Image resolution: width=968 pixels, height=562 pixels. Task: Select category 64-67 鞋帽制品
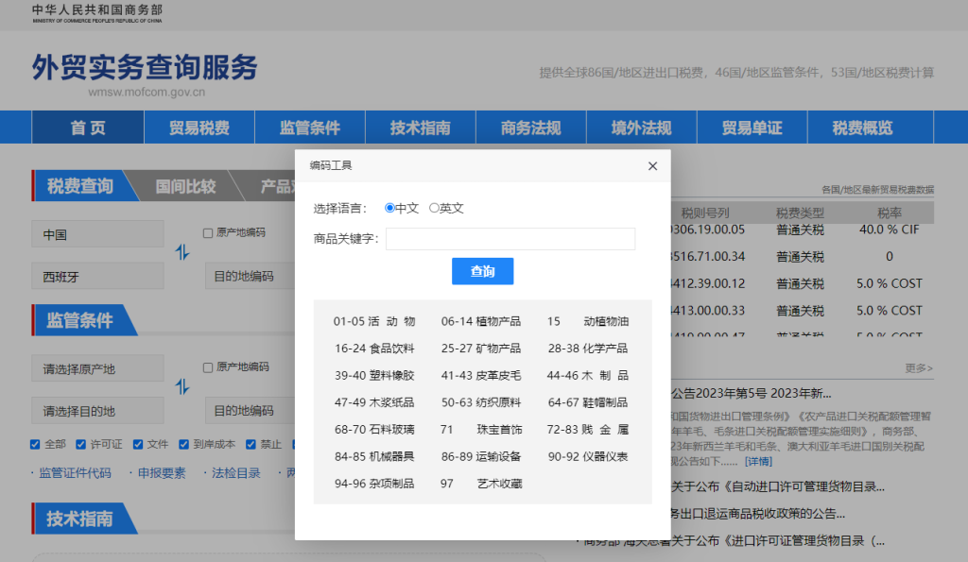pos(588,402)
